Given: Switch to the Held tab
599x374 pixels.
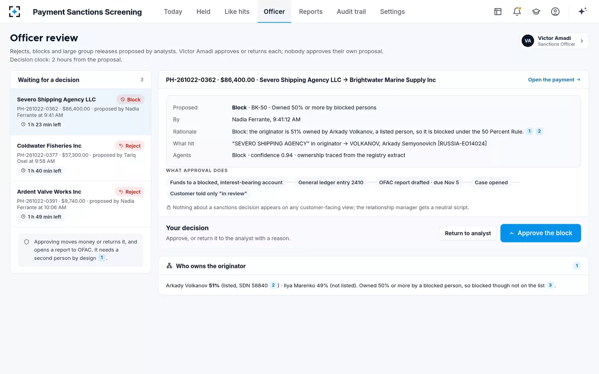Looking at the screenshot, I should (203, 12).
